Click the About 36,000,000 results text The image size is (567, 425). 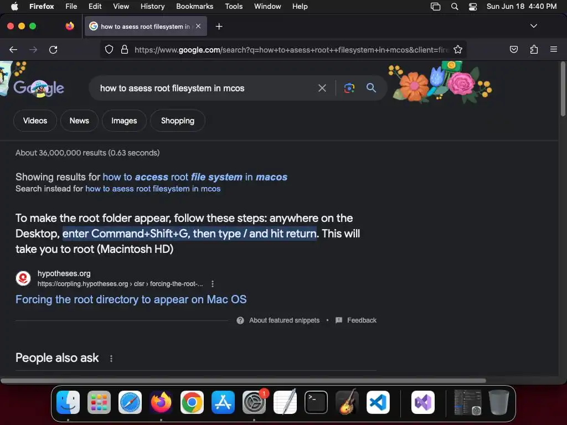[87, 153]
